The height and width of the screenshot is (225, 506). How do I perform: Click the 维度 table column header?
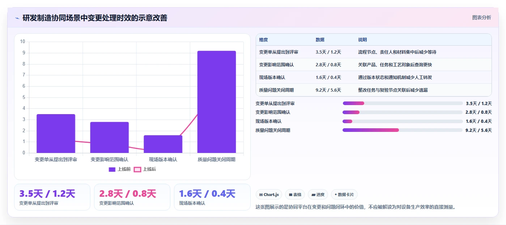[x=264, y=40]
